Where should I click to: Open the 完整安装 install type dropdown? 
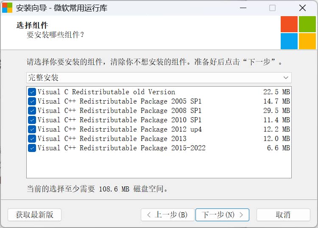(153, 78)
